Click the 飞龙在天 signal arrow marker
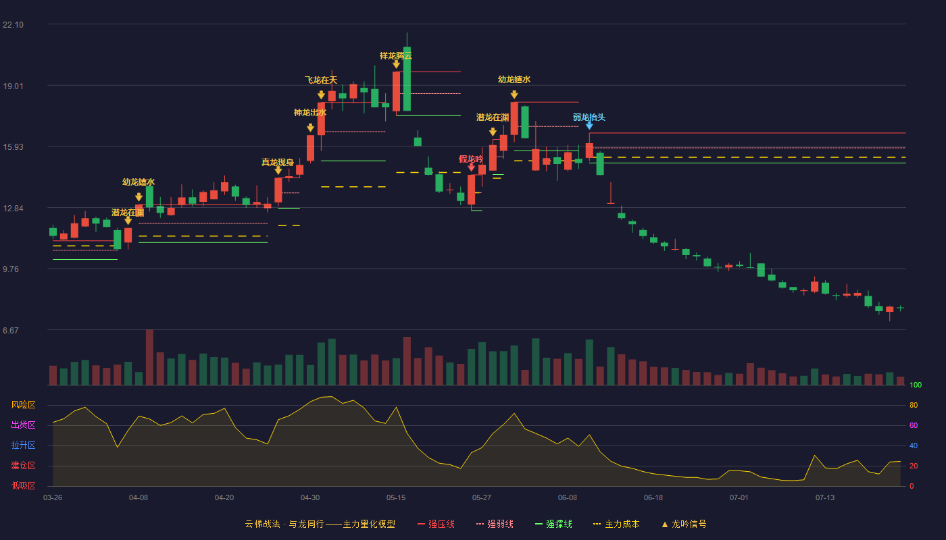 click(x=321, y=95)
